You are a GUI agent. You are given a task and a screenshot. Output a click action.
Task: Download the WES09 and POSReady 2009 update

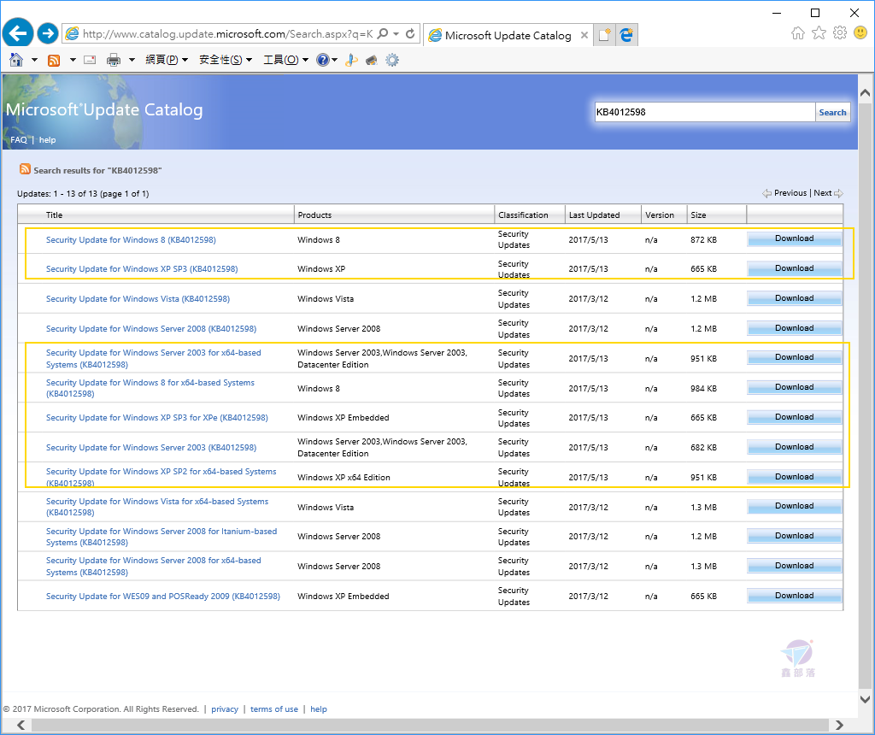point(794,596)
